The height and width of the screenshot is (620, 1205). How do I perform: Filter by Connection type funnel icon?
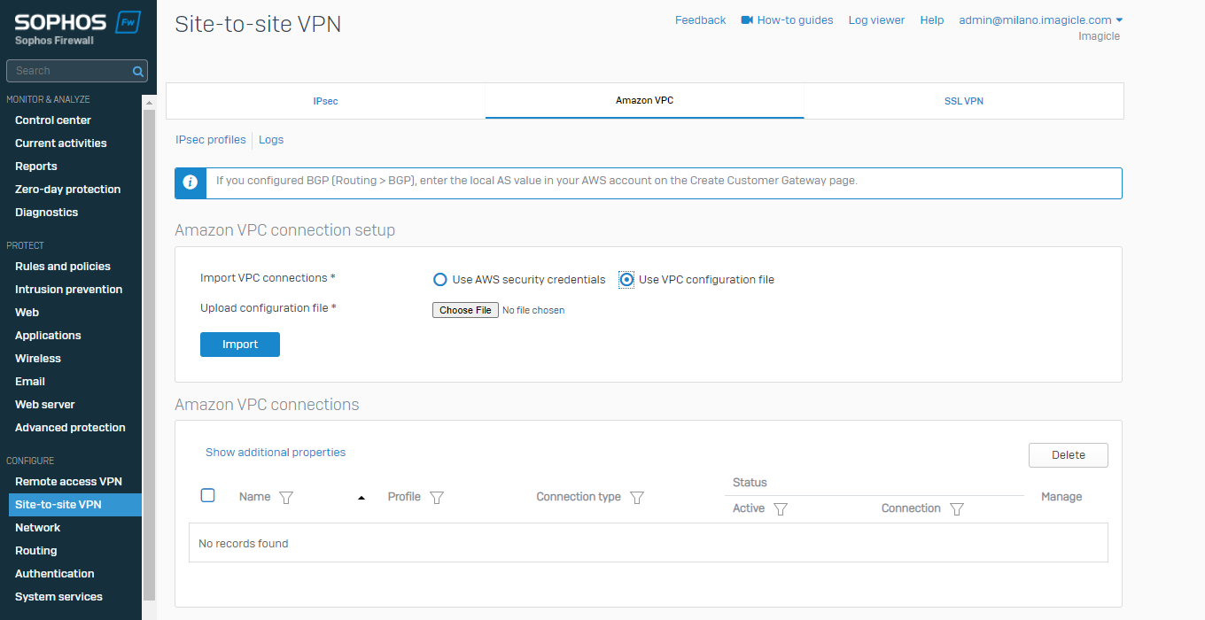(636, 498)
